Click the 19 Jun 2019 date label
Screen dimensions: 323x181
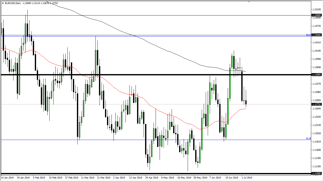tap(232, 178)
